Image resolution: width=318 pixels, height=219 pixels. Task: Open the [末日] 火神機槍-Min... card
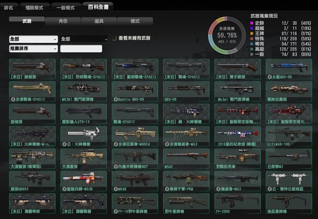click(x=32, y=136)
